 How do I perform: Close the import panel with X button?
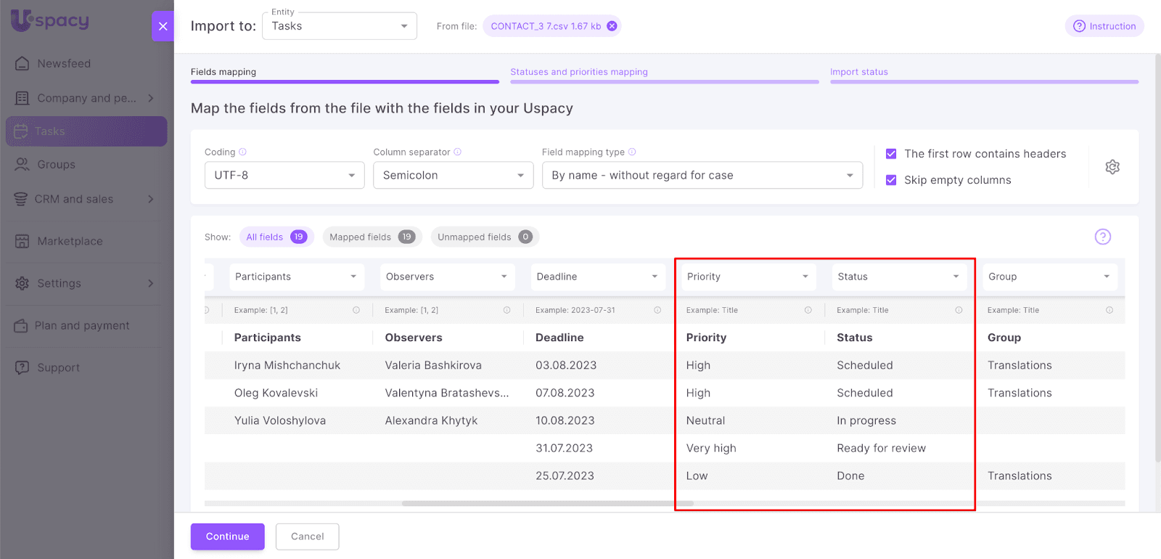(163, 26)
